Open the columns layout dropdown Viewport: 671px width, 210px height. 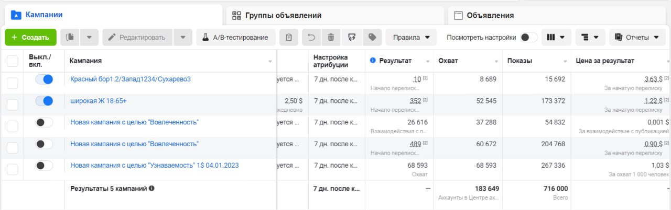[x=556, y=37]
